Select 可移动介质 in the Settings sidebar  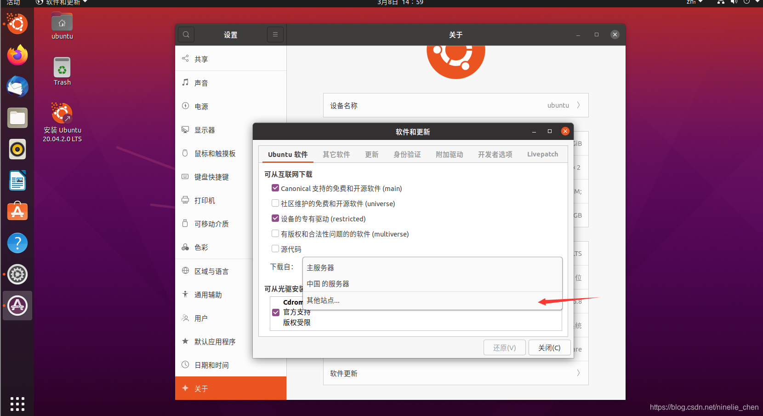click(x=214, y=224)
